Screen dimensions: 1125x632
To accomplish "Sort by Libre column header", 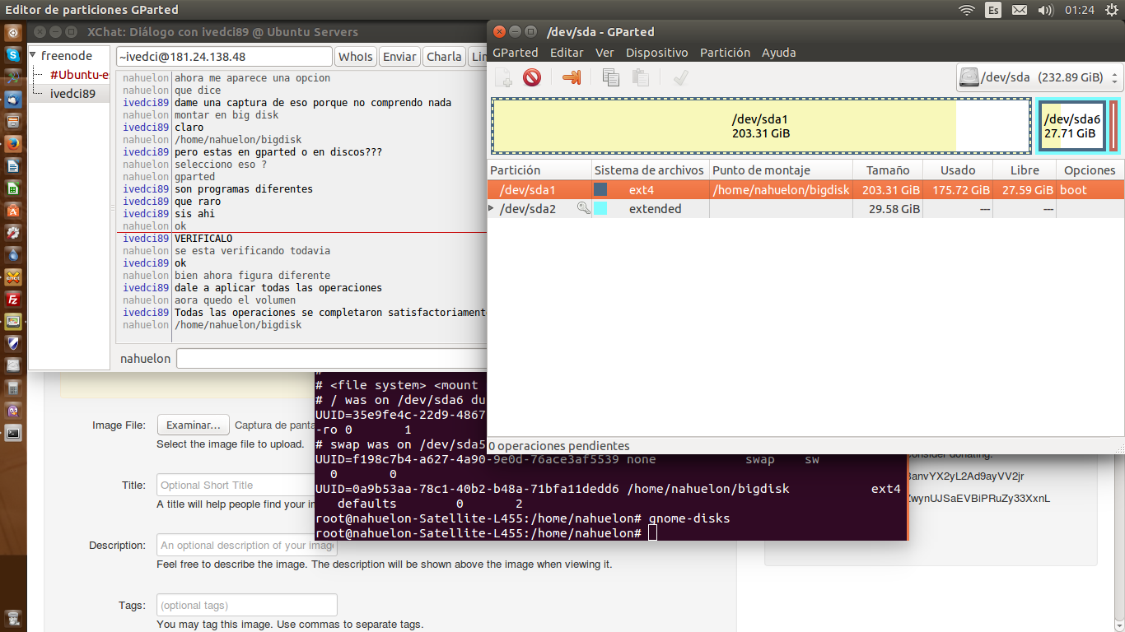I will point(1024,170).
